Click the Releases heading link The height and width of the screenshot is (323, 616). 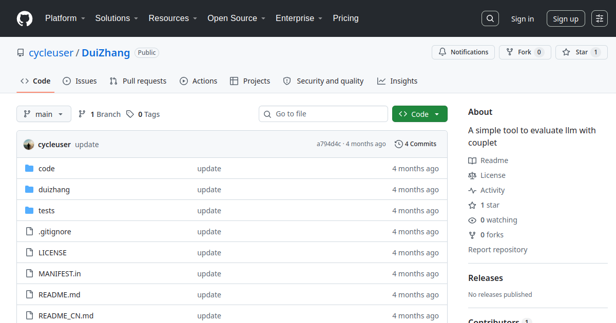[486, 278]
